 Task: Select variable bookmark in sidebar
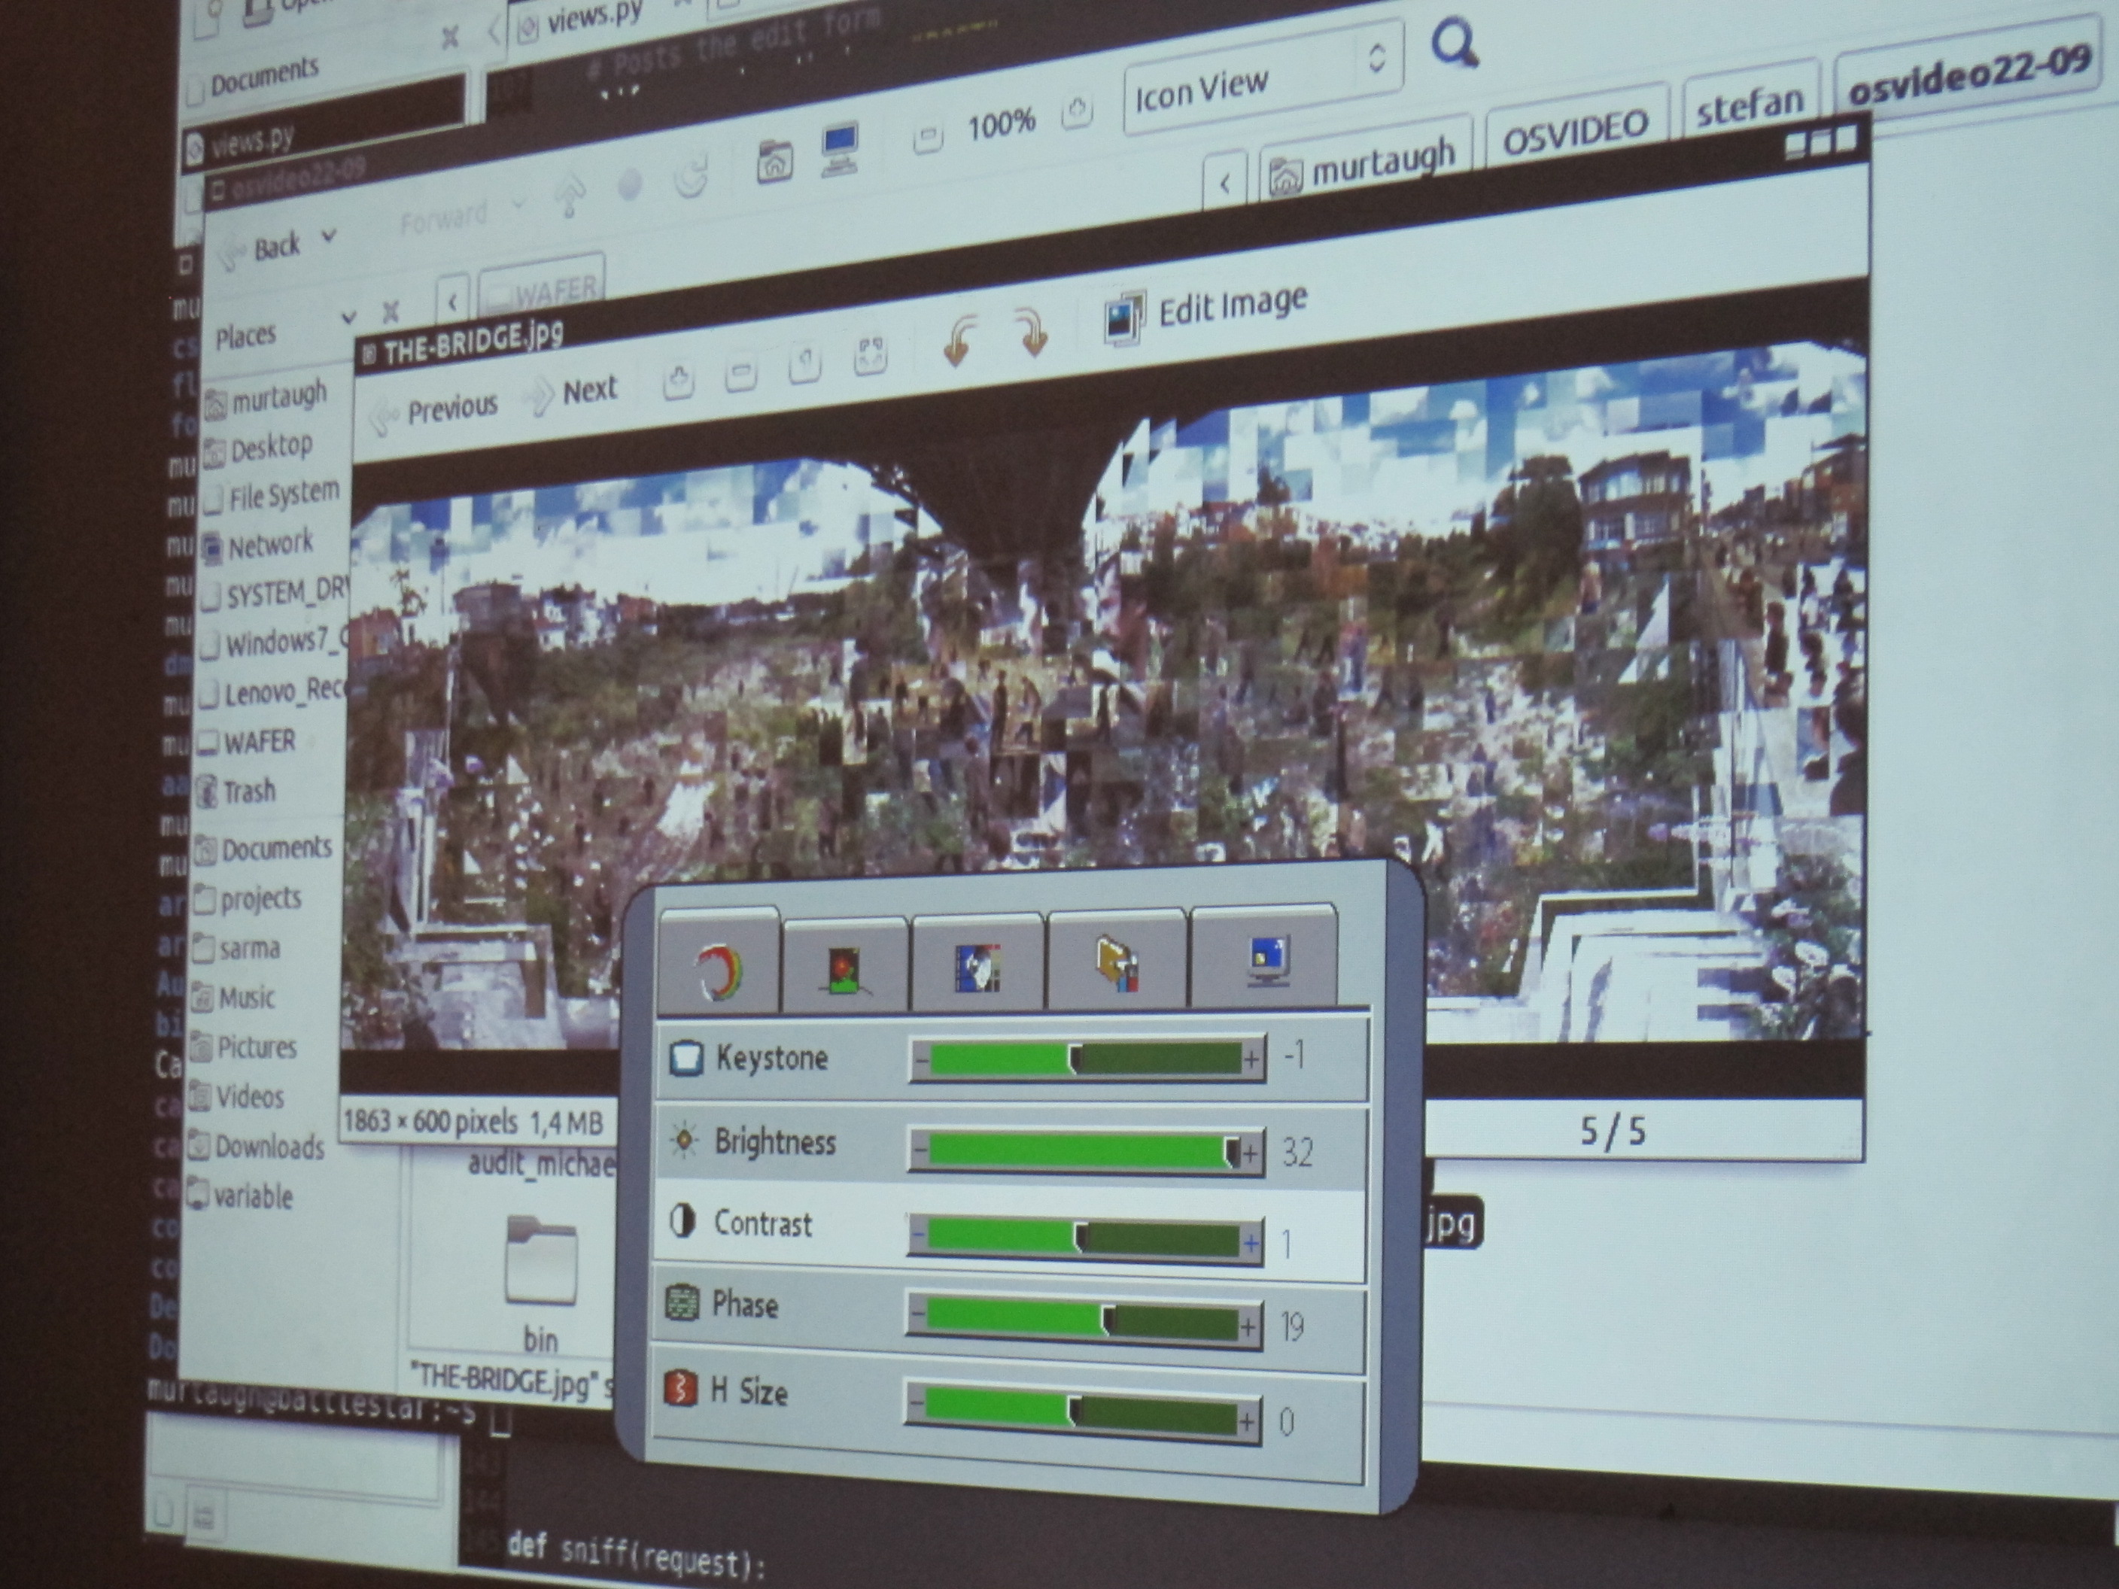[x=241, y=1197]
